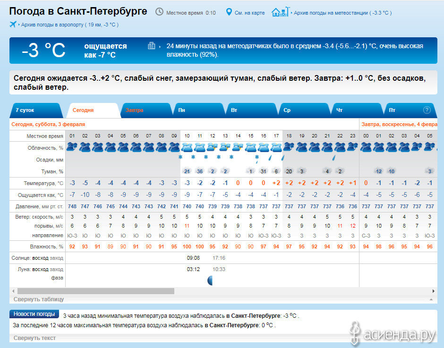Click the snowflake precipitation icon at hour 10
The image size is (444, 348).
coord(180,157)
